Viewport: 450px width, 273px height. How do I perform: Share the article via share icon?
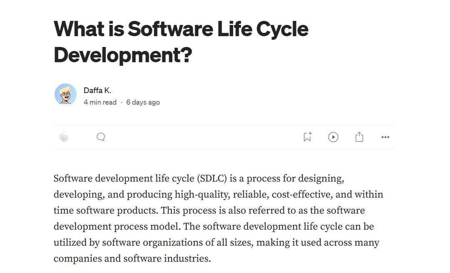359,137
